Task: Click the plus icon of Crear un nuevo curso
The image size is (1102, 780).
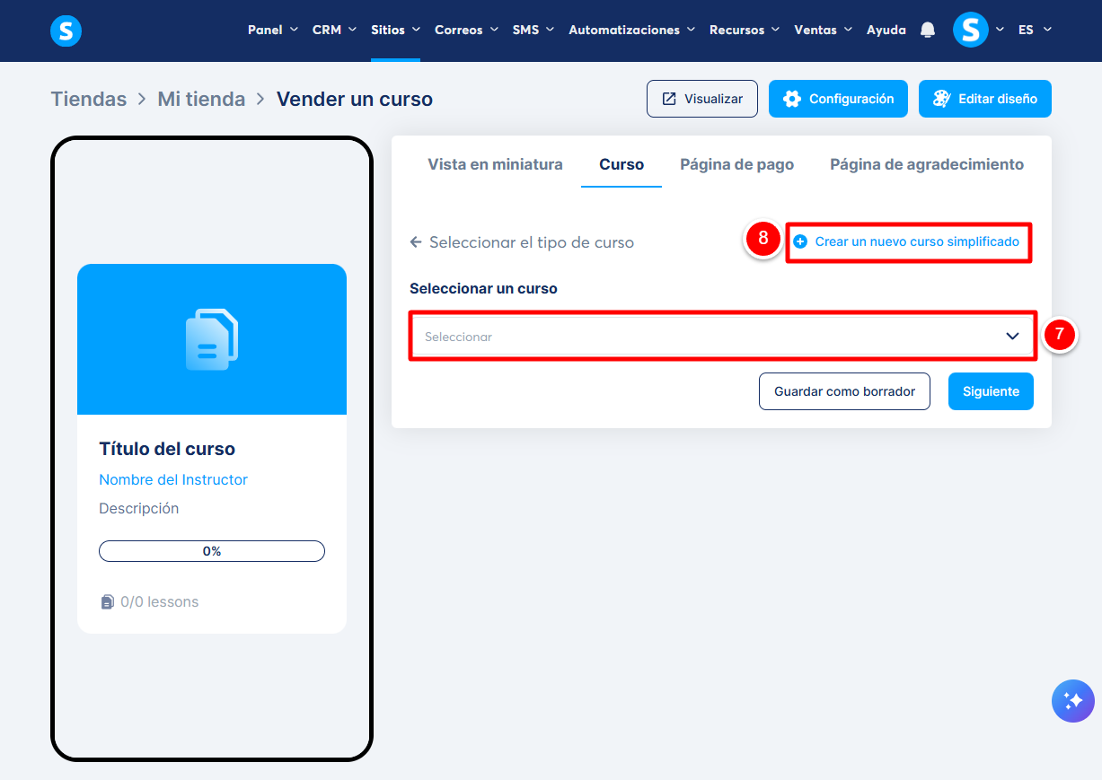Action: coord(800,241)
